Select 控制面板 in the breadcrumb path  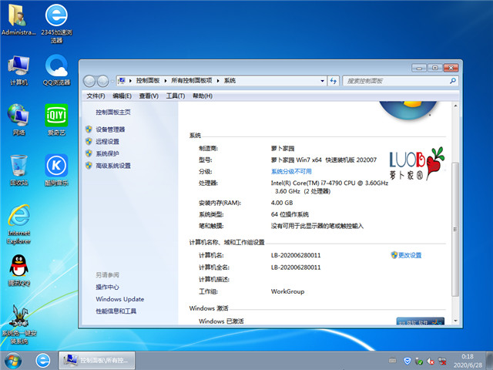[x=148, y=80]
